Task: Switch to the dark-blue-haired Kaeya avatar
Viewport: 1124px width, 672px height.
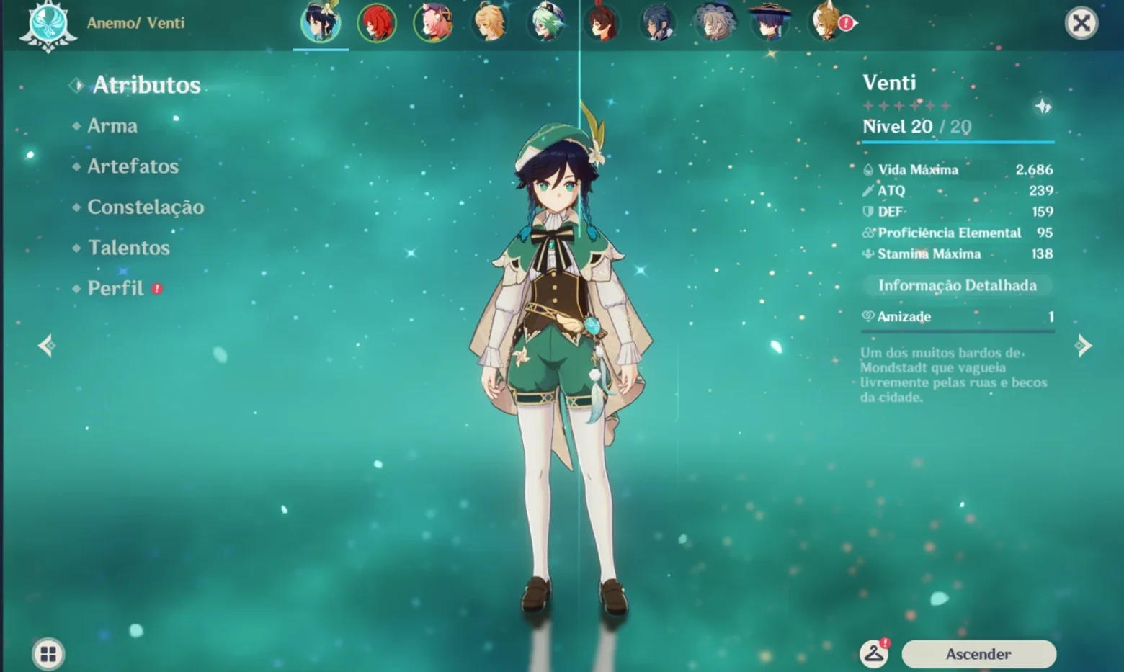Action: click(658, 22)
